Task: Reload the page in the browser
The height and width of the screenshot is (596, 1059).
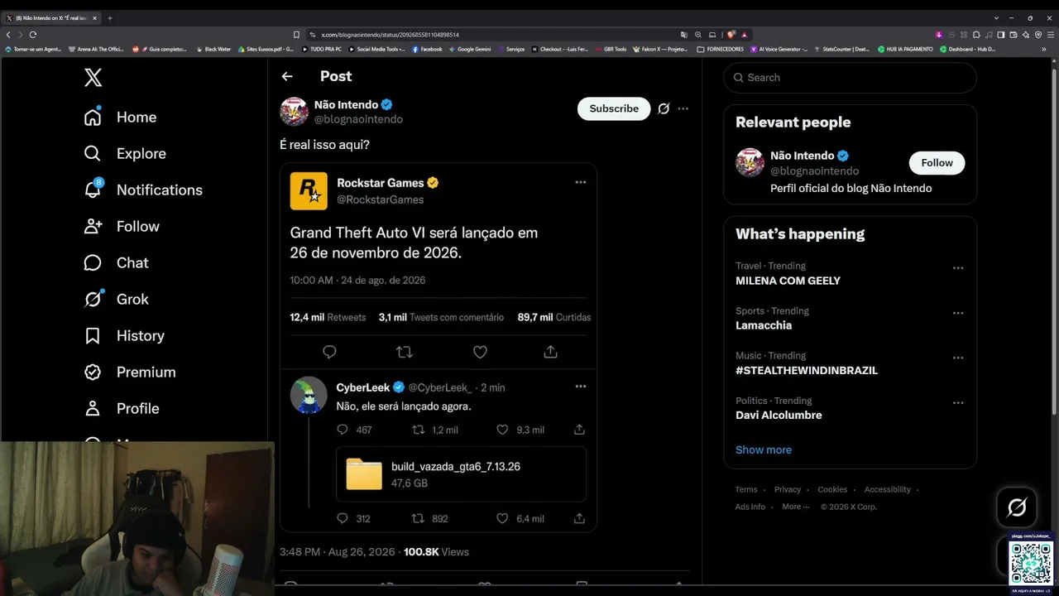Action: click(x=33, y=35)
